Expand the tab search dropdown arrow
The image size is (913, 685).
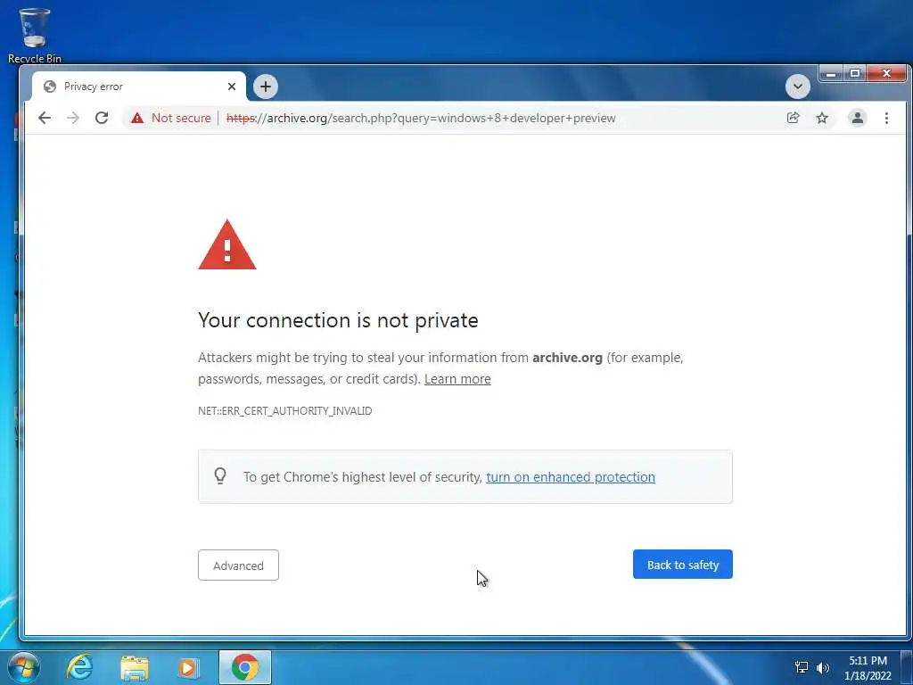click(x=798, y=87)
